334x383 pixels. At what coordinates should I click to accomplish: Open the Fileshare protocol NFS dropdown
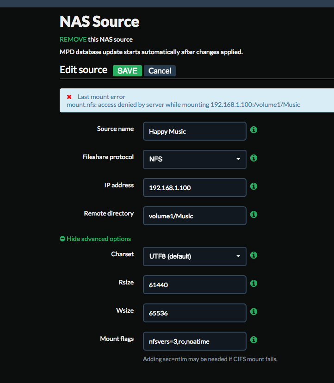click(x=194, y=159)
